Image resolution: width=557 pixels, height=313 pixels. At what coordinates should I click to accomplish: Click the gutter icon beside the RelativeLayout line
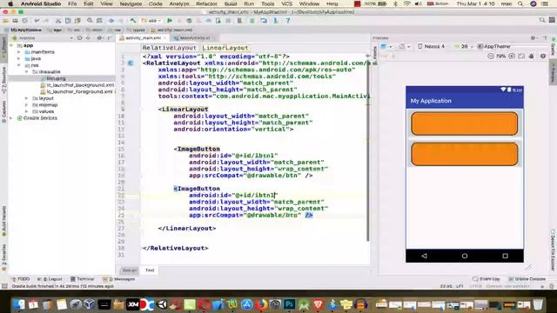coord(131,63)
